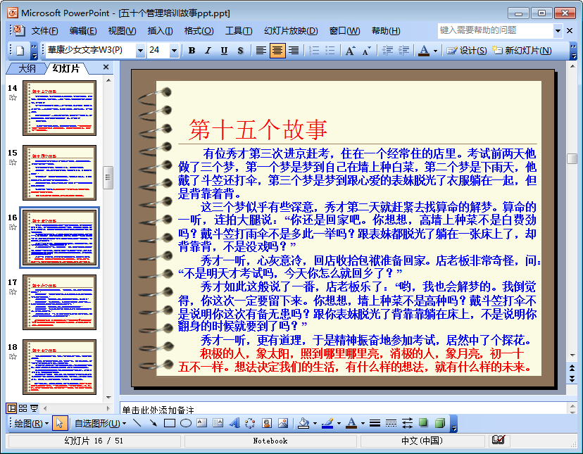Open the 绘图(R) draw menu
Viewport: 583px width, 454px height.
[31, 423]
